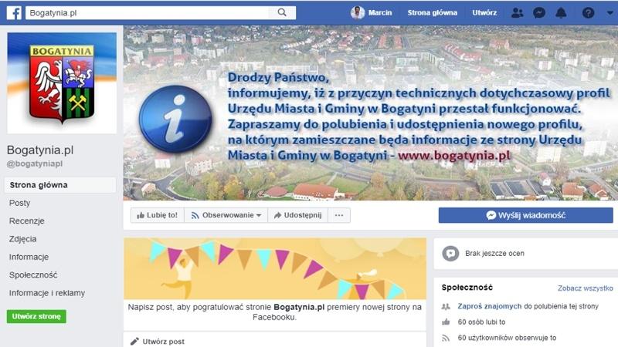Open the Zobacz wszystko link
618x347 pixels.
point(586,288)
